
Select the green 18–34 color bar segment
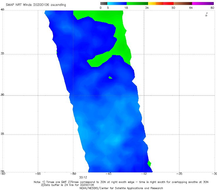(137, 4)
